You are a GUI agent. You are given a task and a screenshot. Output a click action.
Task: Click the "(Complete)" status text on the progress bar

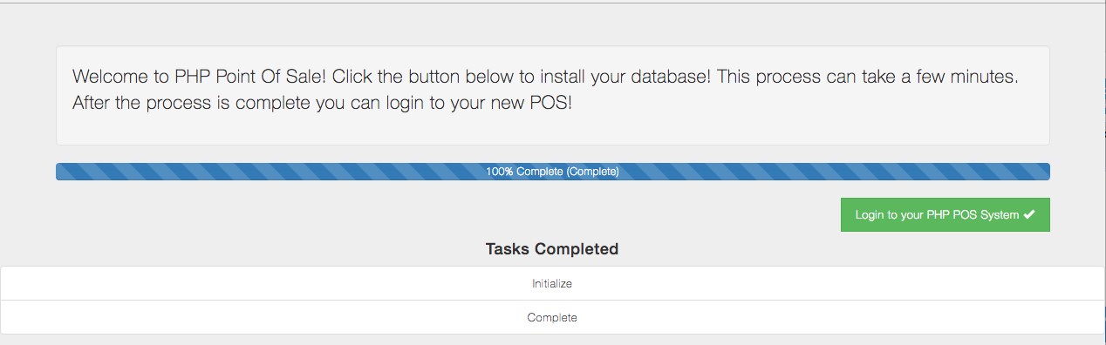(x=592, y=172)
